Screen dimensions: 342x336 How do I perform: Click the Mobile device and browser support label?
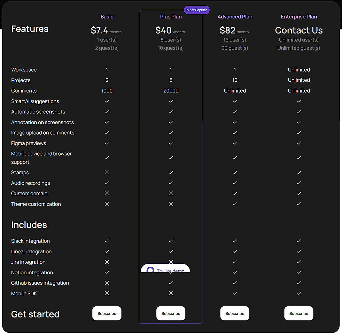(x=42, y=158)
